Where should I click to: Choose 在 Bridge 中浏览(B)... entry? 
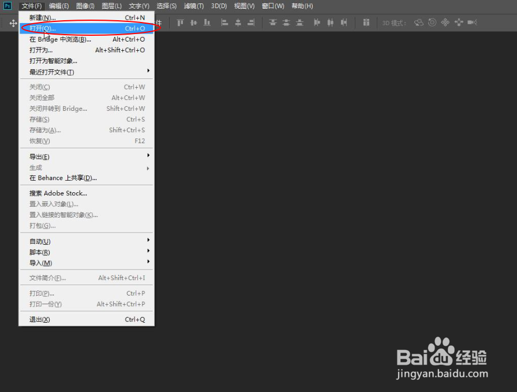tap(87, 39)
